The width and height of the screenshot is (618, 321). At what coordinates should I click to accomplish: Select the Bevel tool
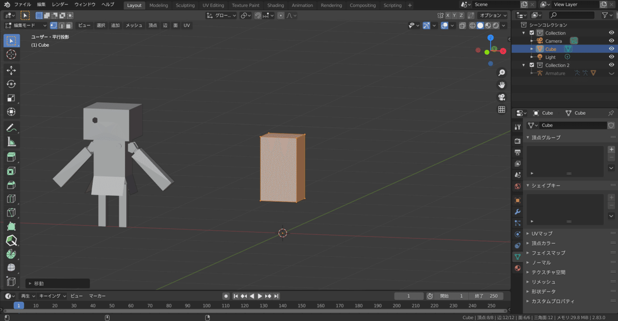(11, 185)
